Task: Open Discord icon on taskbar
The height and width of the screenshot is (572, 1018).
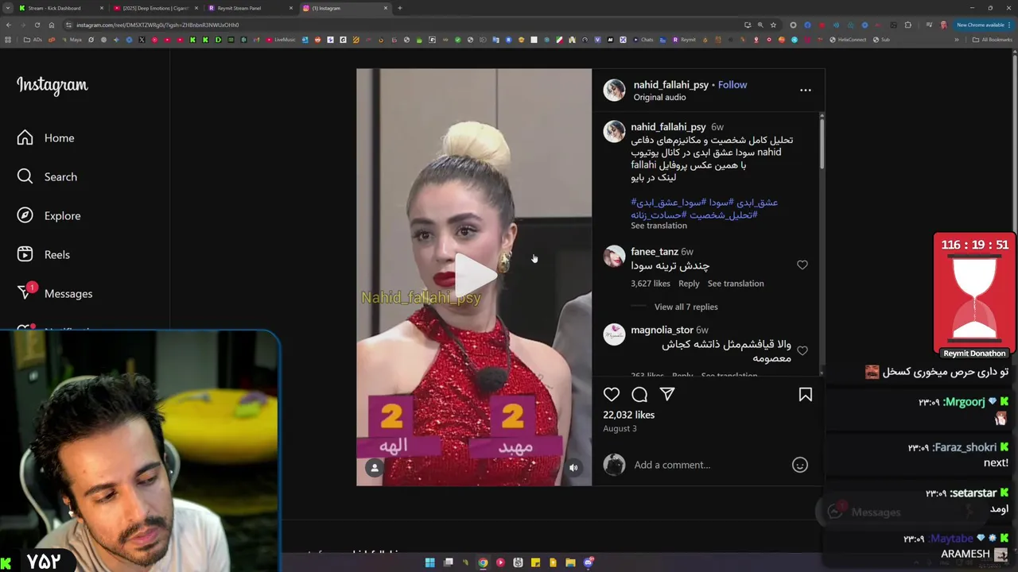Action: click(x=589, y=563)
